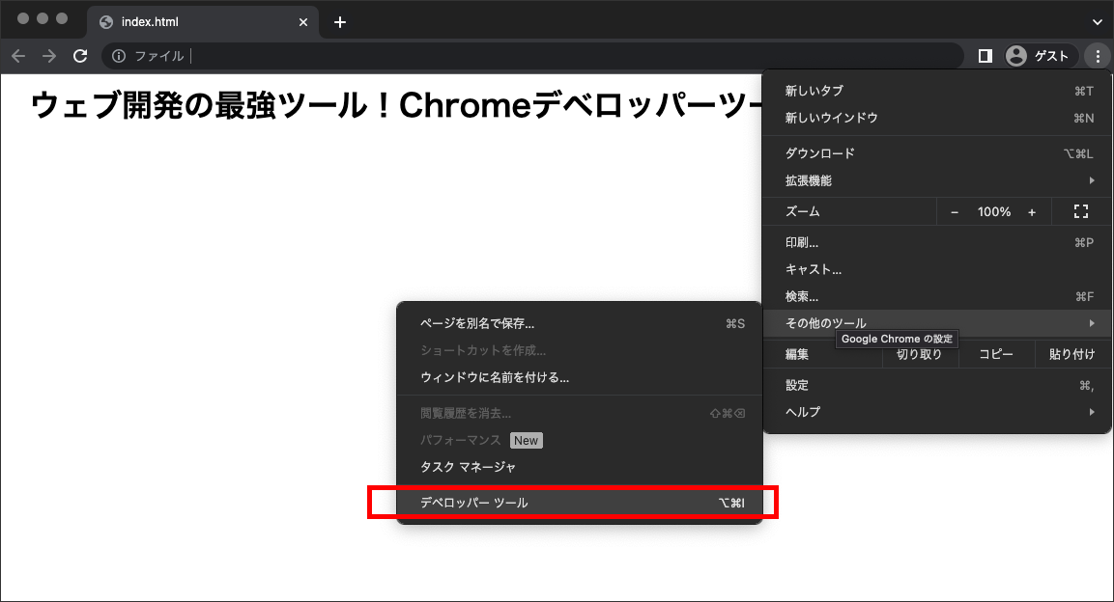
Task: Click the browser forward arrow
Action: pos(49,56)
